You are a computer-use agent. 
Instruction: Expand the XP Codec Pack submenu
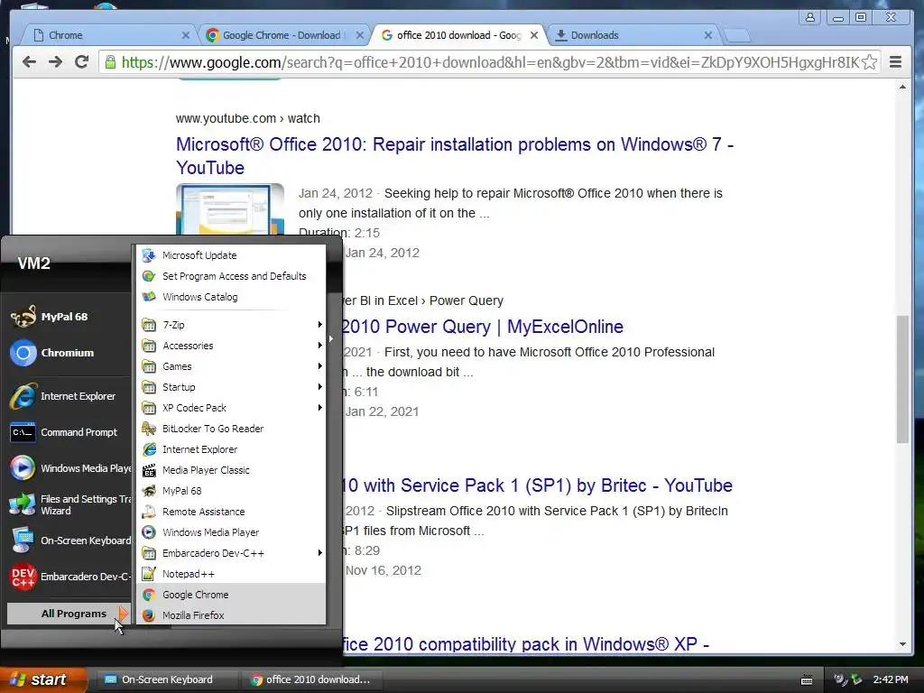click(231, 408)
